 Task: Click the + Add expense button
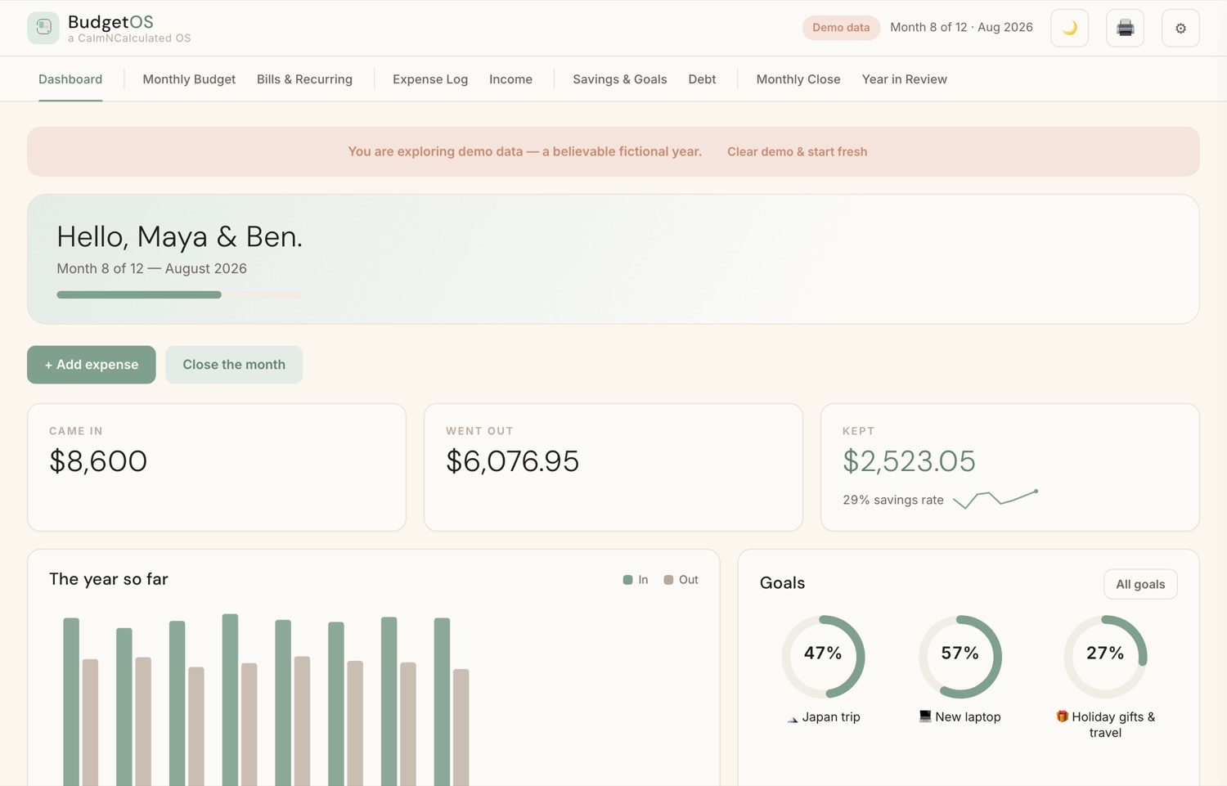coord(92,365)
